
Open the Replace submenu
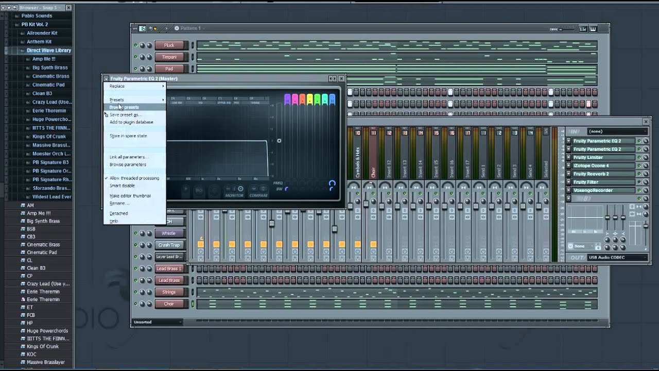[x=134, y=86]
